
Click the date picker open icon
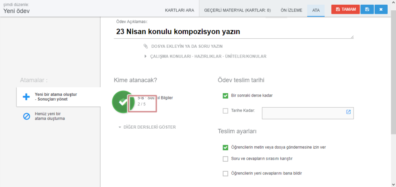[348, 112]
